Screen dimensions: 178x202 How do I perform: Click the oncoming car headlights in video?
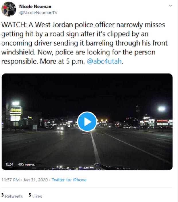60,128
